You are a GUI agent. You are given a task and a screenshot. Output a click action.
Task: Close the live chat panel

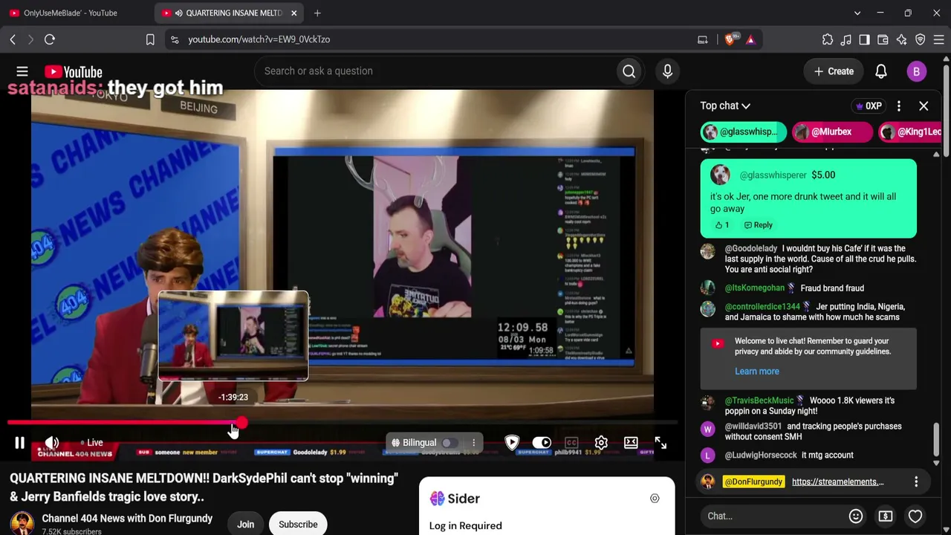pos(924,106)
